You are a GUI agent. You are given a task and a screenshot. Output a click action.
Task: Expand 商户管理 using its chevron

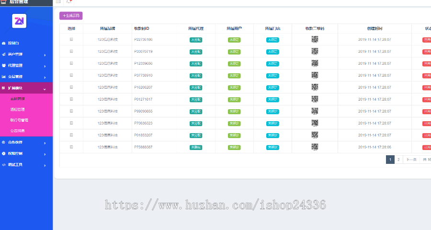[45, 55]
